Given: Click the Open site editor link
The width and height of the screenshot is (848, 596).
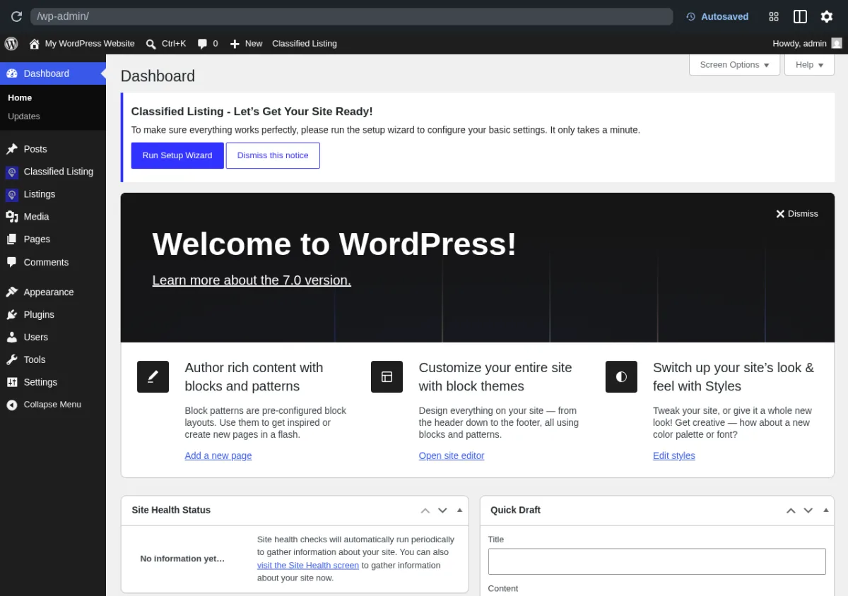Looking at the screenshot, I should click(452, 455).
